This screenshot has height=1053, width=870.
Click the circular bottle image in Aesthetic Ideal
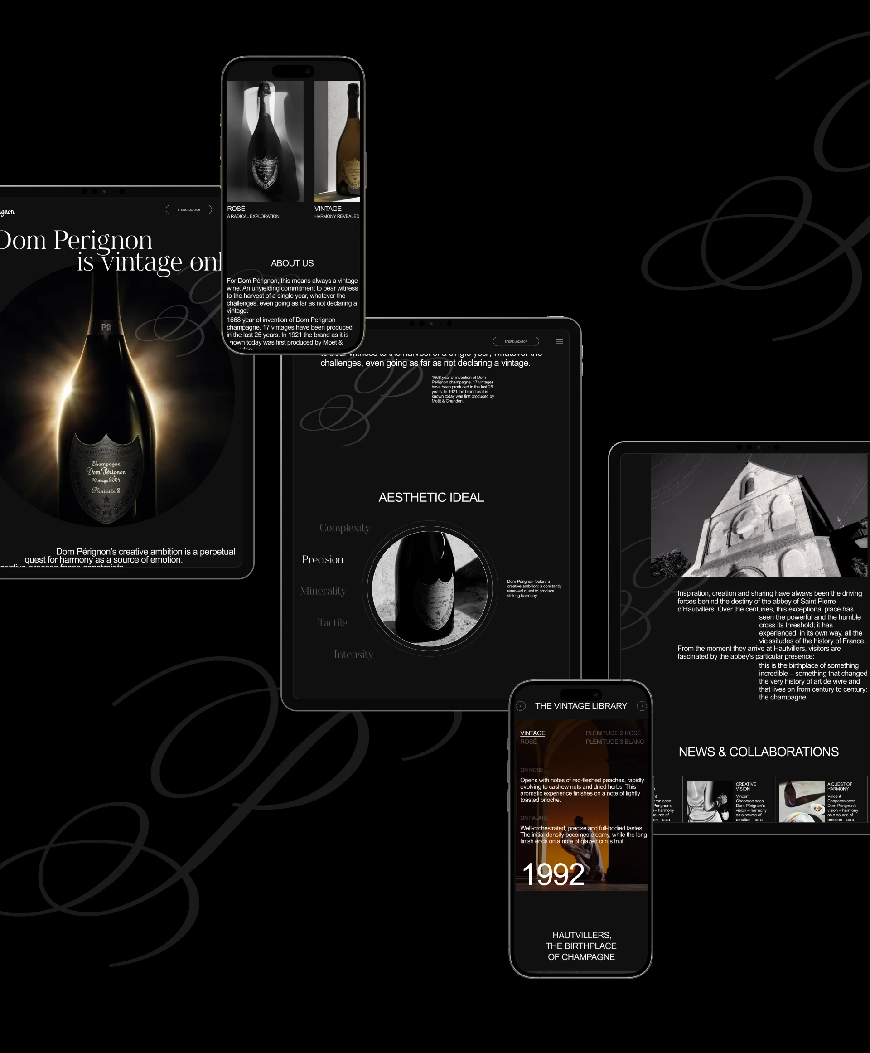click(430, 588)
